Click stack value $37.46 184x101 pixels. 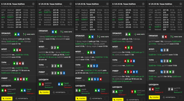click(56, 10)
